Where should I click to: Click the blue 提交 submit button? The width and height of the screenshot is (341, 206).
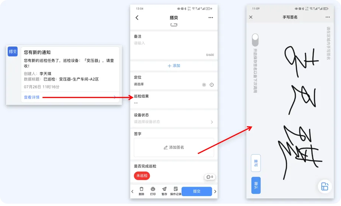coord(196,191)
